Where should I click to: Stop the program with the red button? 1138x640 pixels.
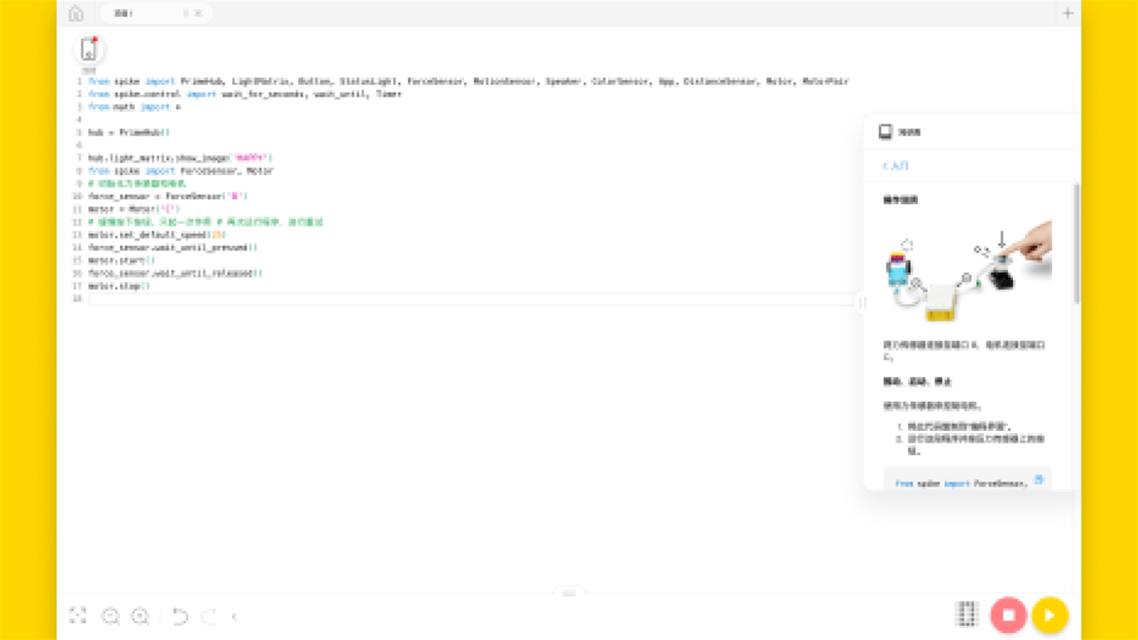point(1008,615)
